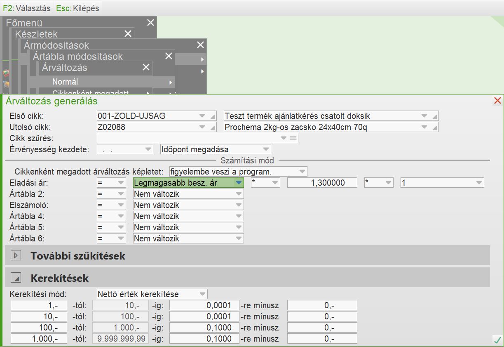Open the Legmagasabb besz. ár dropdown
Viewport: 504px width, 347px height.
pyautogui.click(x=239, y=183)
